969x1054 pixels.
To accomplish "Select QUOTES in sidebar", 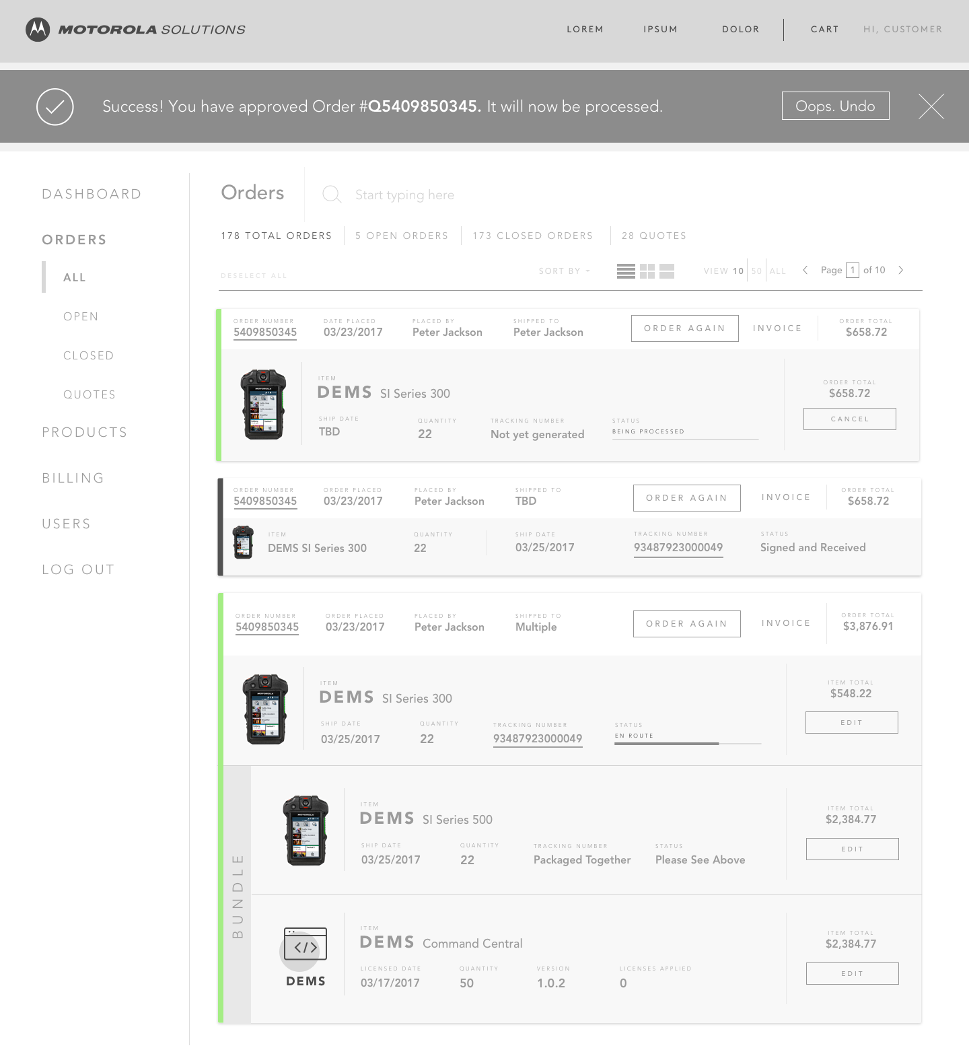I will pos(89,394).
